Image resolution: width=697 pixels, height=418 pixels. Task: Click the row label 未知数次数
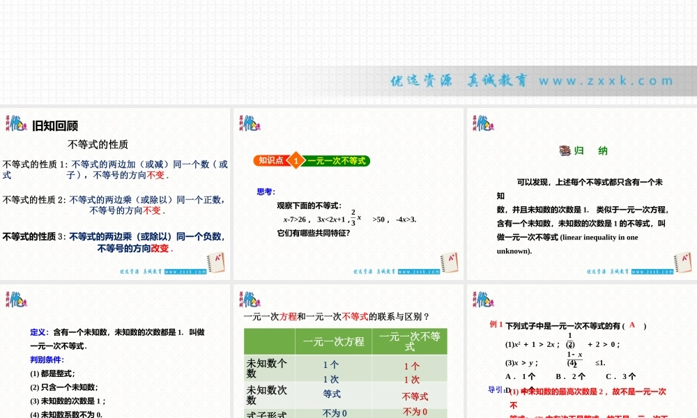266,395
